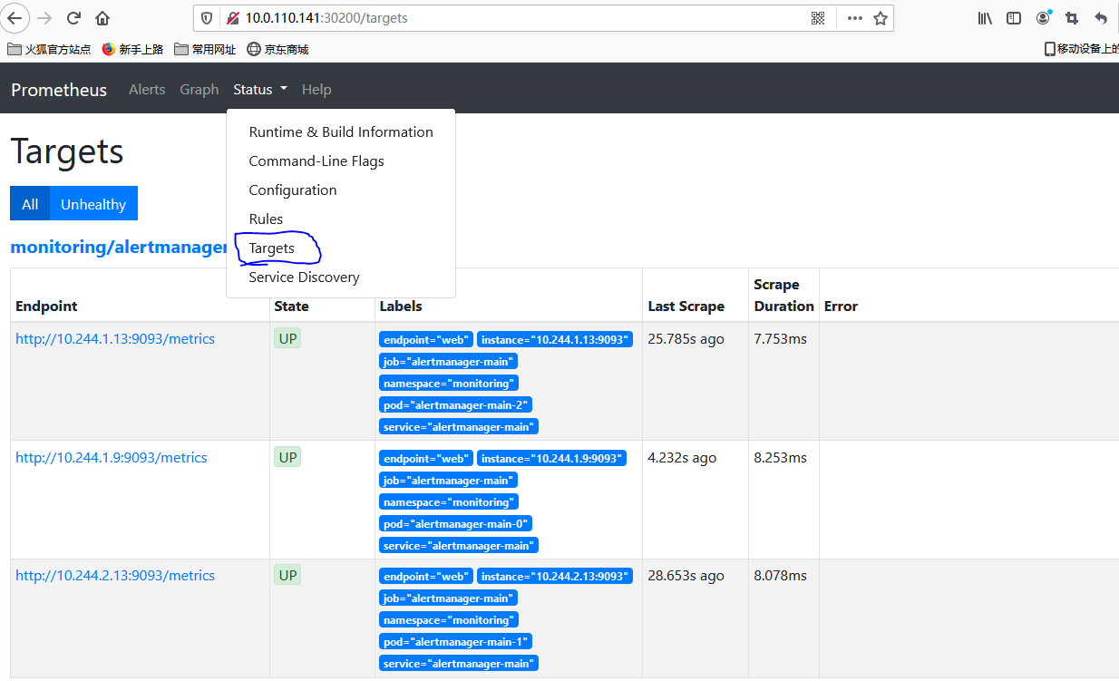Click the browser forward arrow

(x=44, y=18)
